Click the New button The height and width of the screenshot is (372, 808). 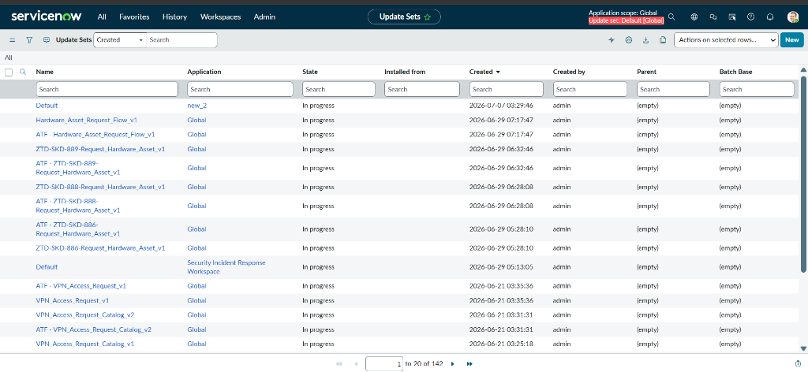[x=792, y=40]
